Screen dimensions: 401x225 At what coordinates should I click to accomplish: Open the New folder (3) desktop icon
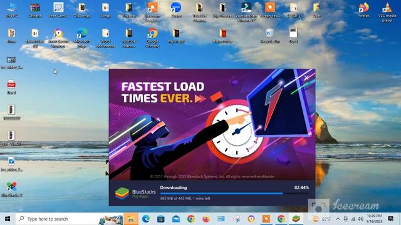35,38
